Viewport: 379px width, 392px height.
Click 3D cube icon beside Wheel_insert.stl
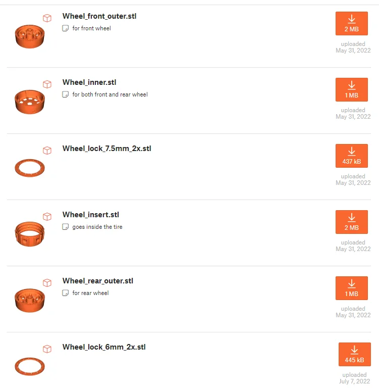click(x=47, y=217)
